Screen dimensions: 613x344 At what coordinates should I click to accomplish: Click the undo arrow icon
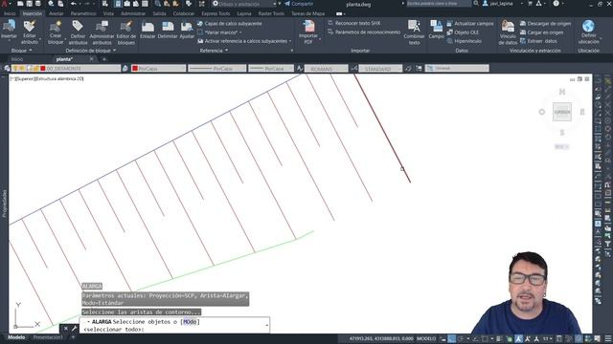tap(74, 4)
